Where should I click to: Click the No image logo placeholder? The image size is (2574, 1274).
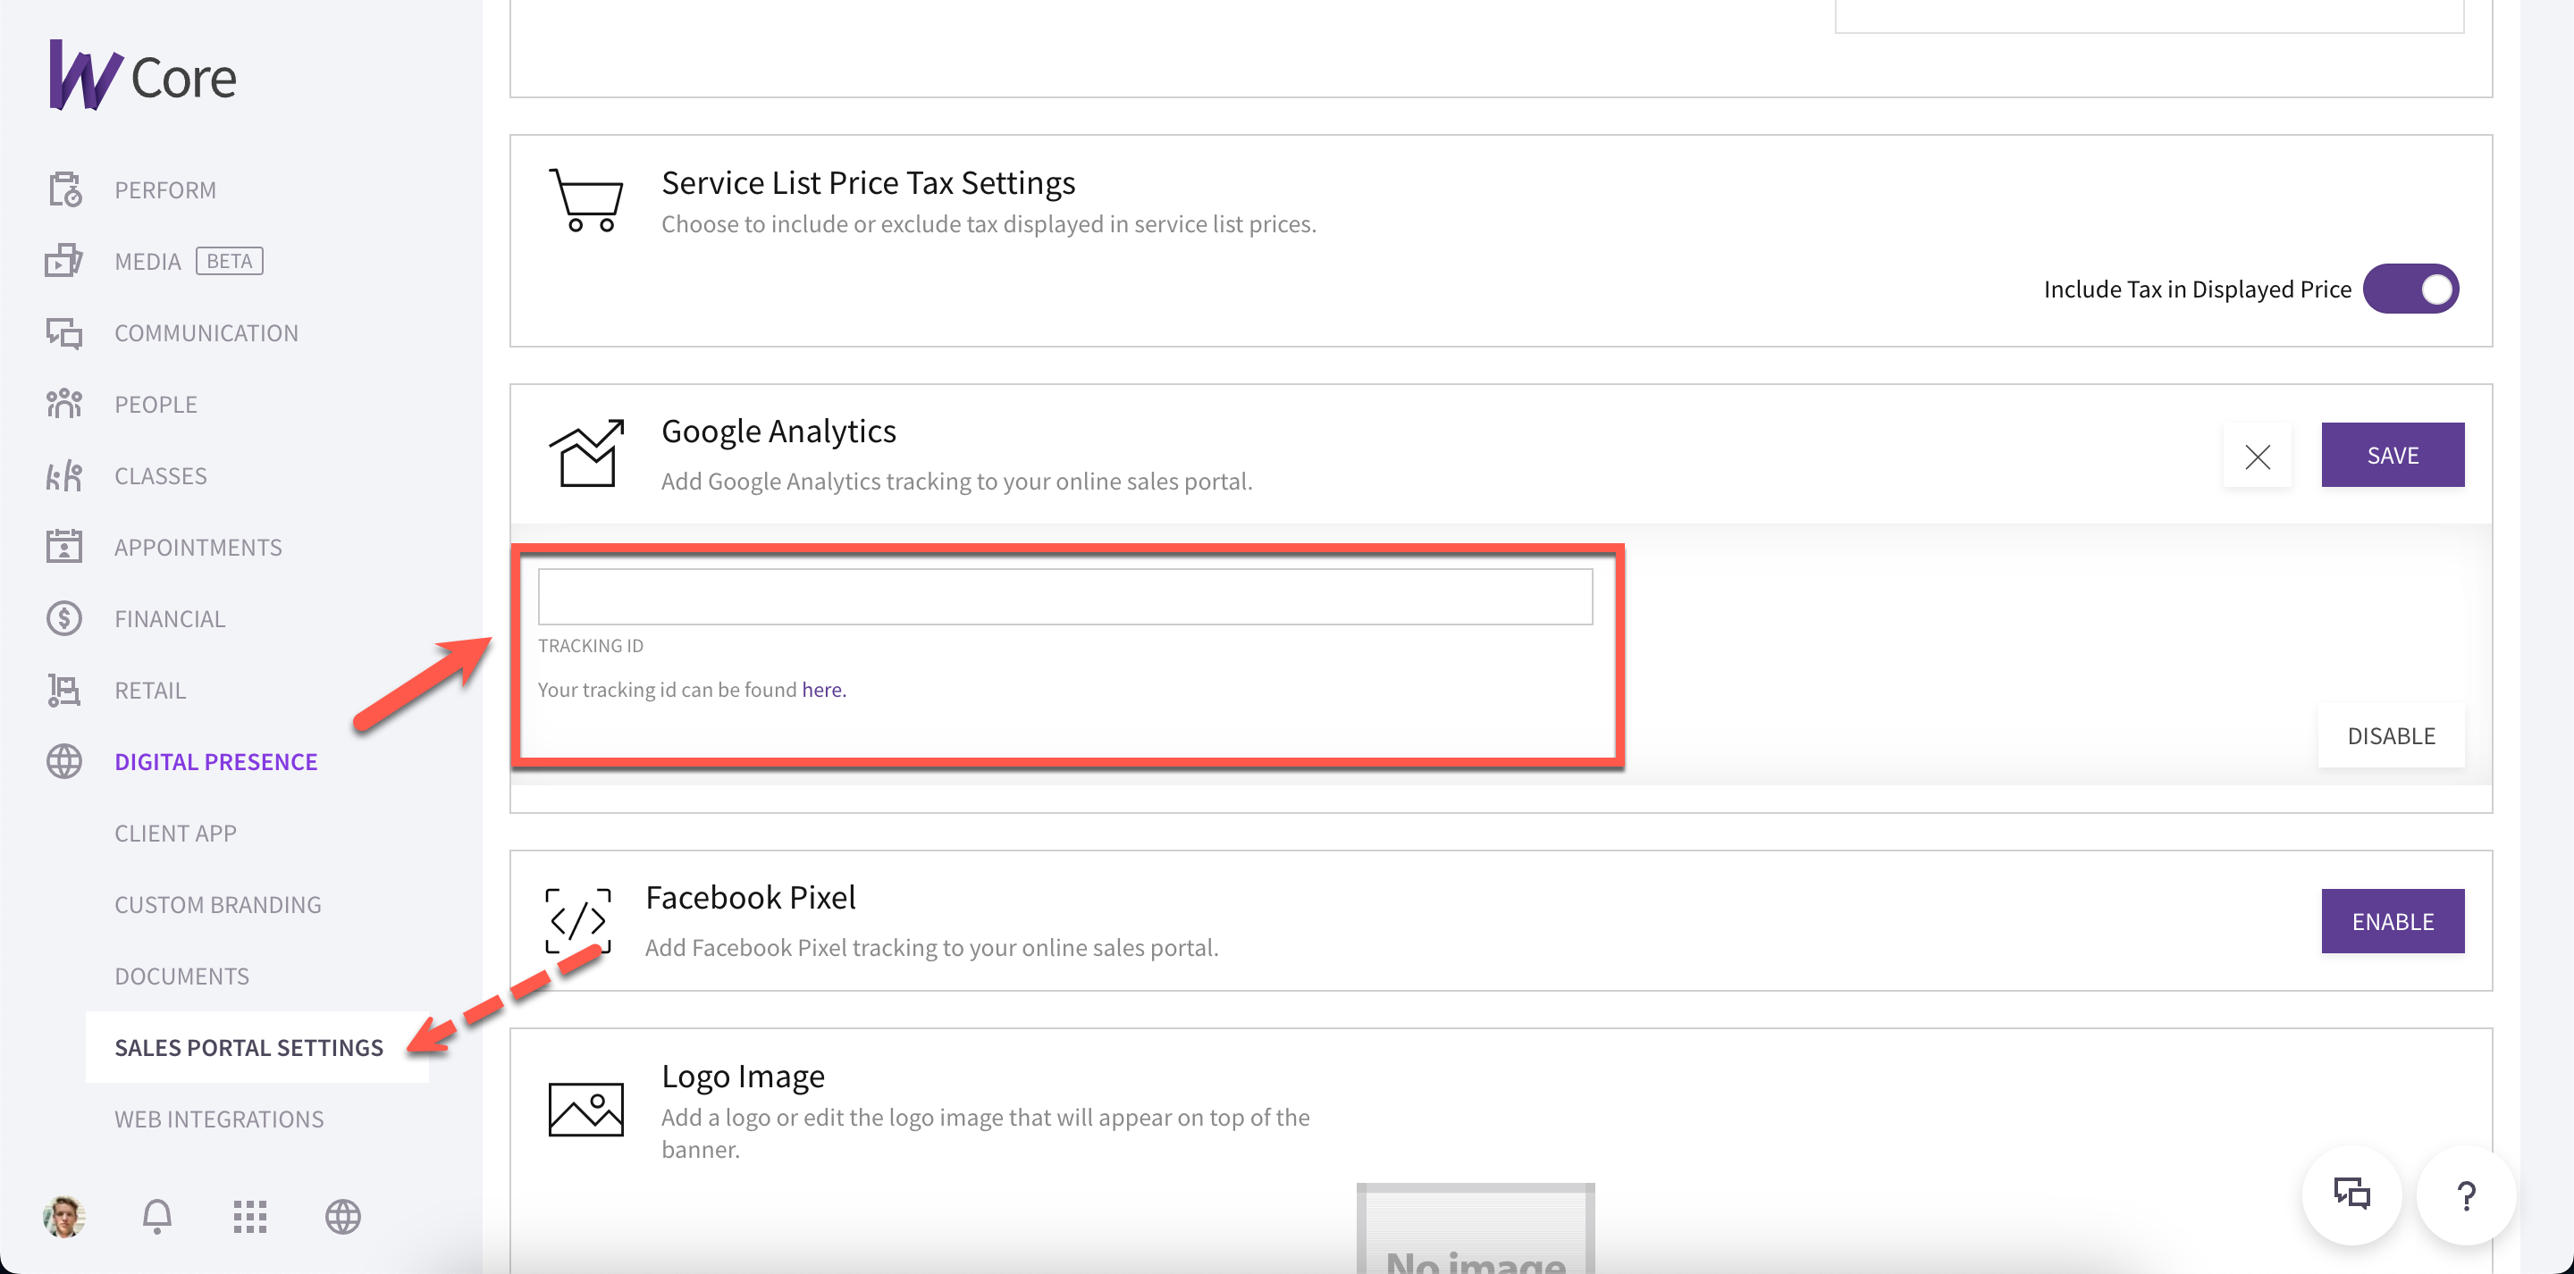[x=1475, y=1228]
